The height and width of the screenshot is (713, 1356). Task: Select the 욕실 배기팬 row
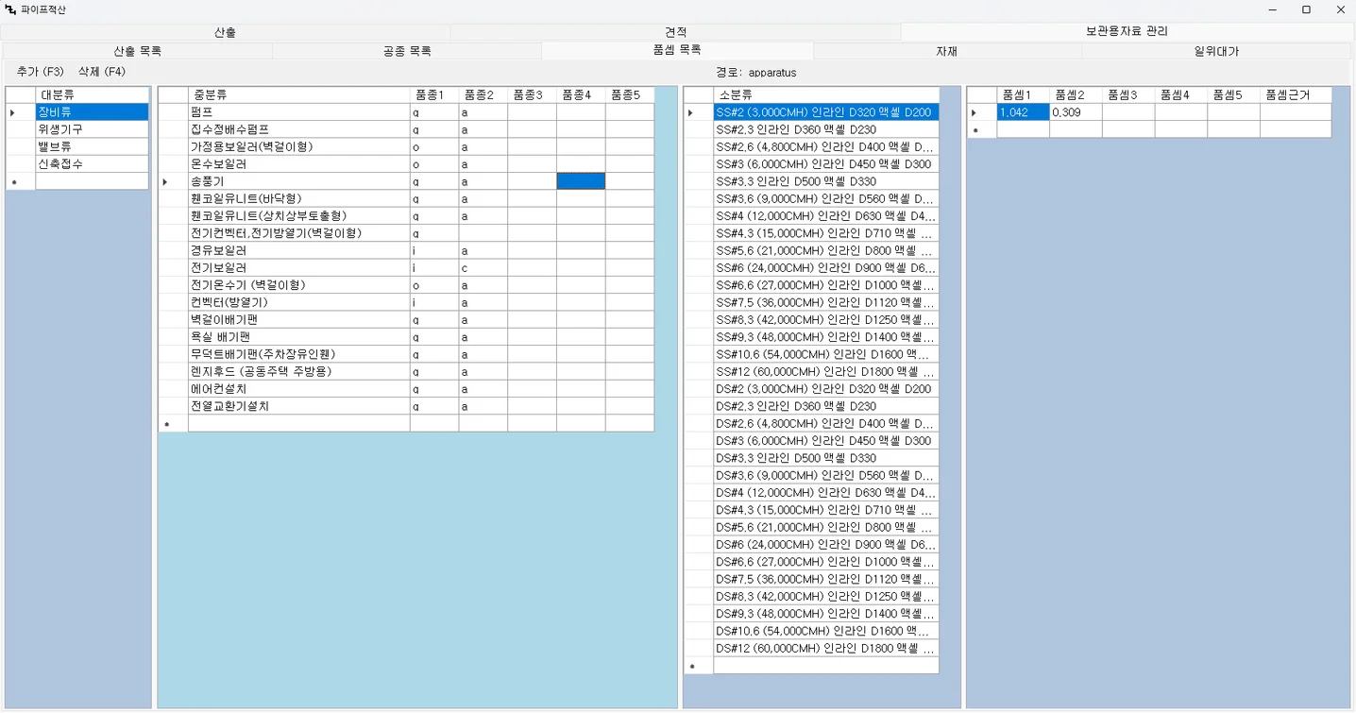pyautogui.click(x=298, y=337)
